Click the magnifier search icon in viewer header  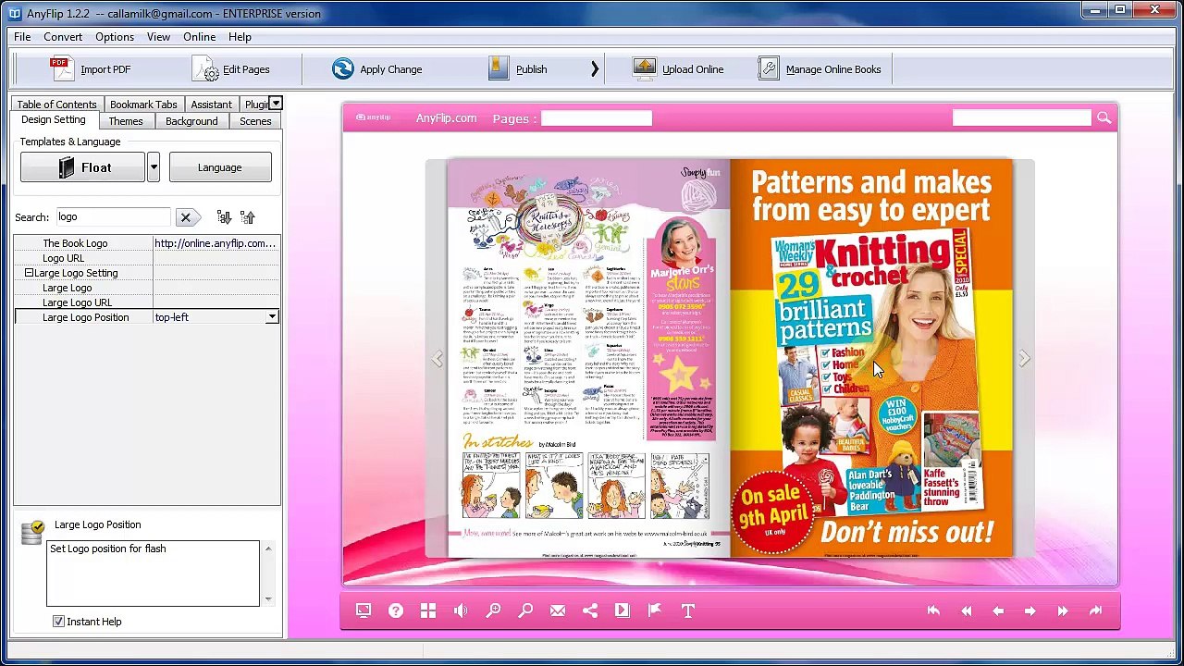pos(1104,117)
